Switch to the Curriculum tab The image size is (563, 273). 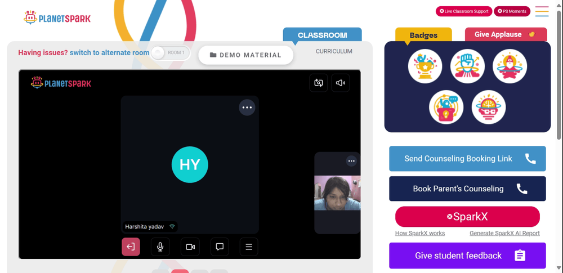point(334,51)
